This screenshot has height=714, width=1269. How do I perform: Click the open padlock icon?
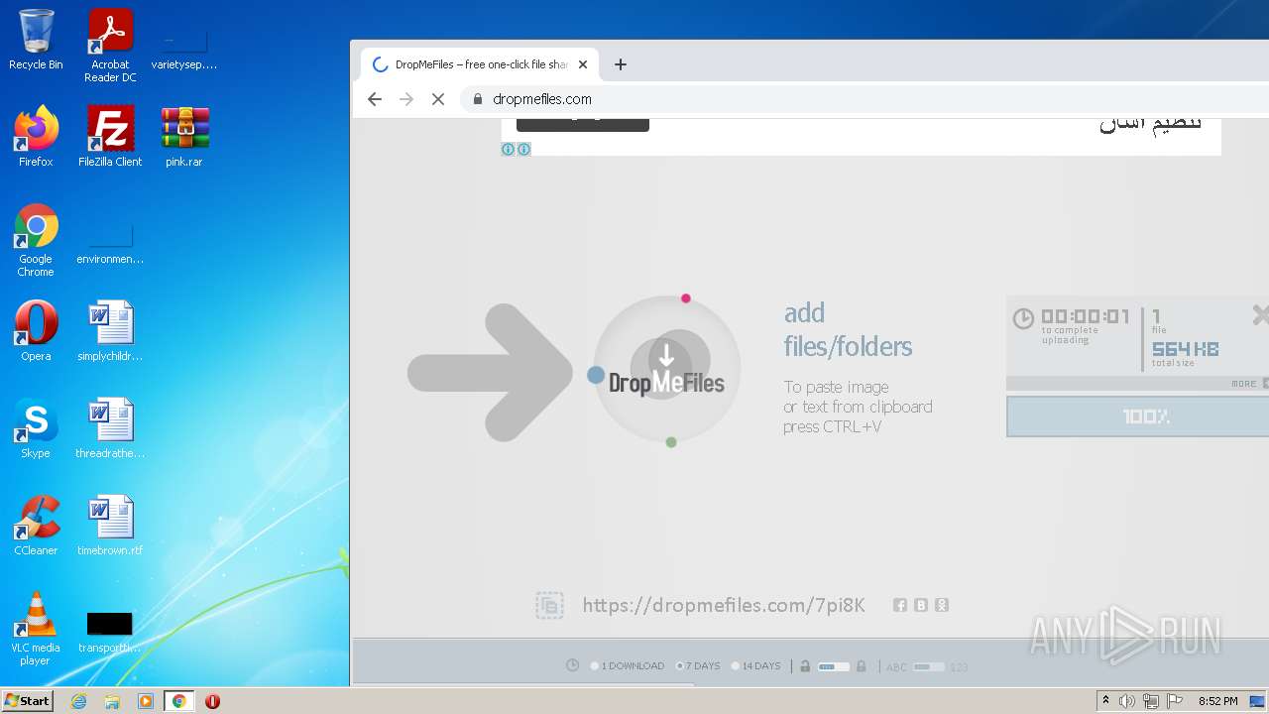tap(805, 666)
